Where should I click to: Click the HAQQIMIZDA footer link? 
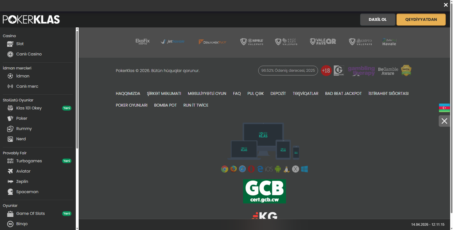pyautogui.click(x=128, y=93)
